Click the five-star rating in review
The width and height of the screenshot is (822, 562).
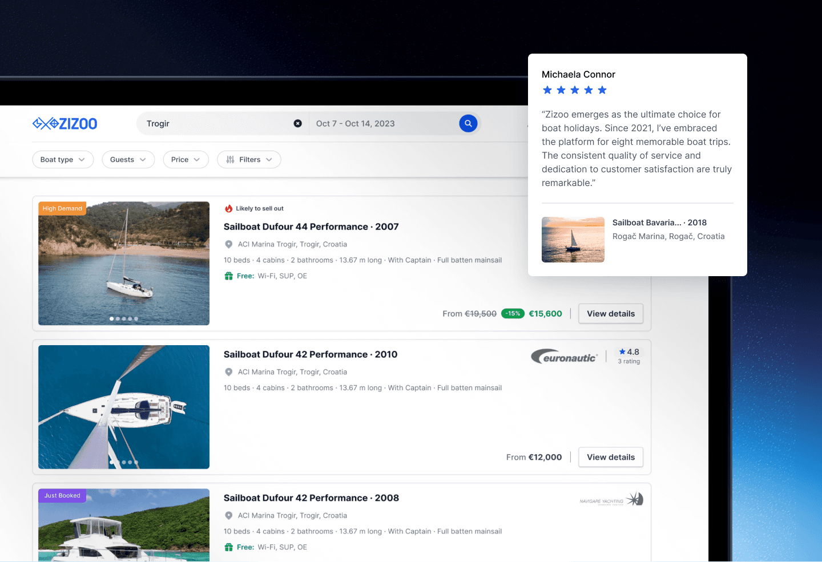click(x=575, y=90)
